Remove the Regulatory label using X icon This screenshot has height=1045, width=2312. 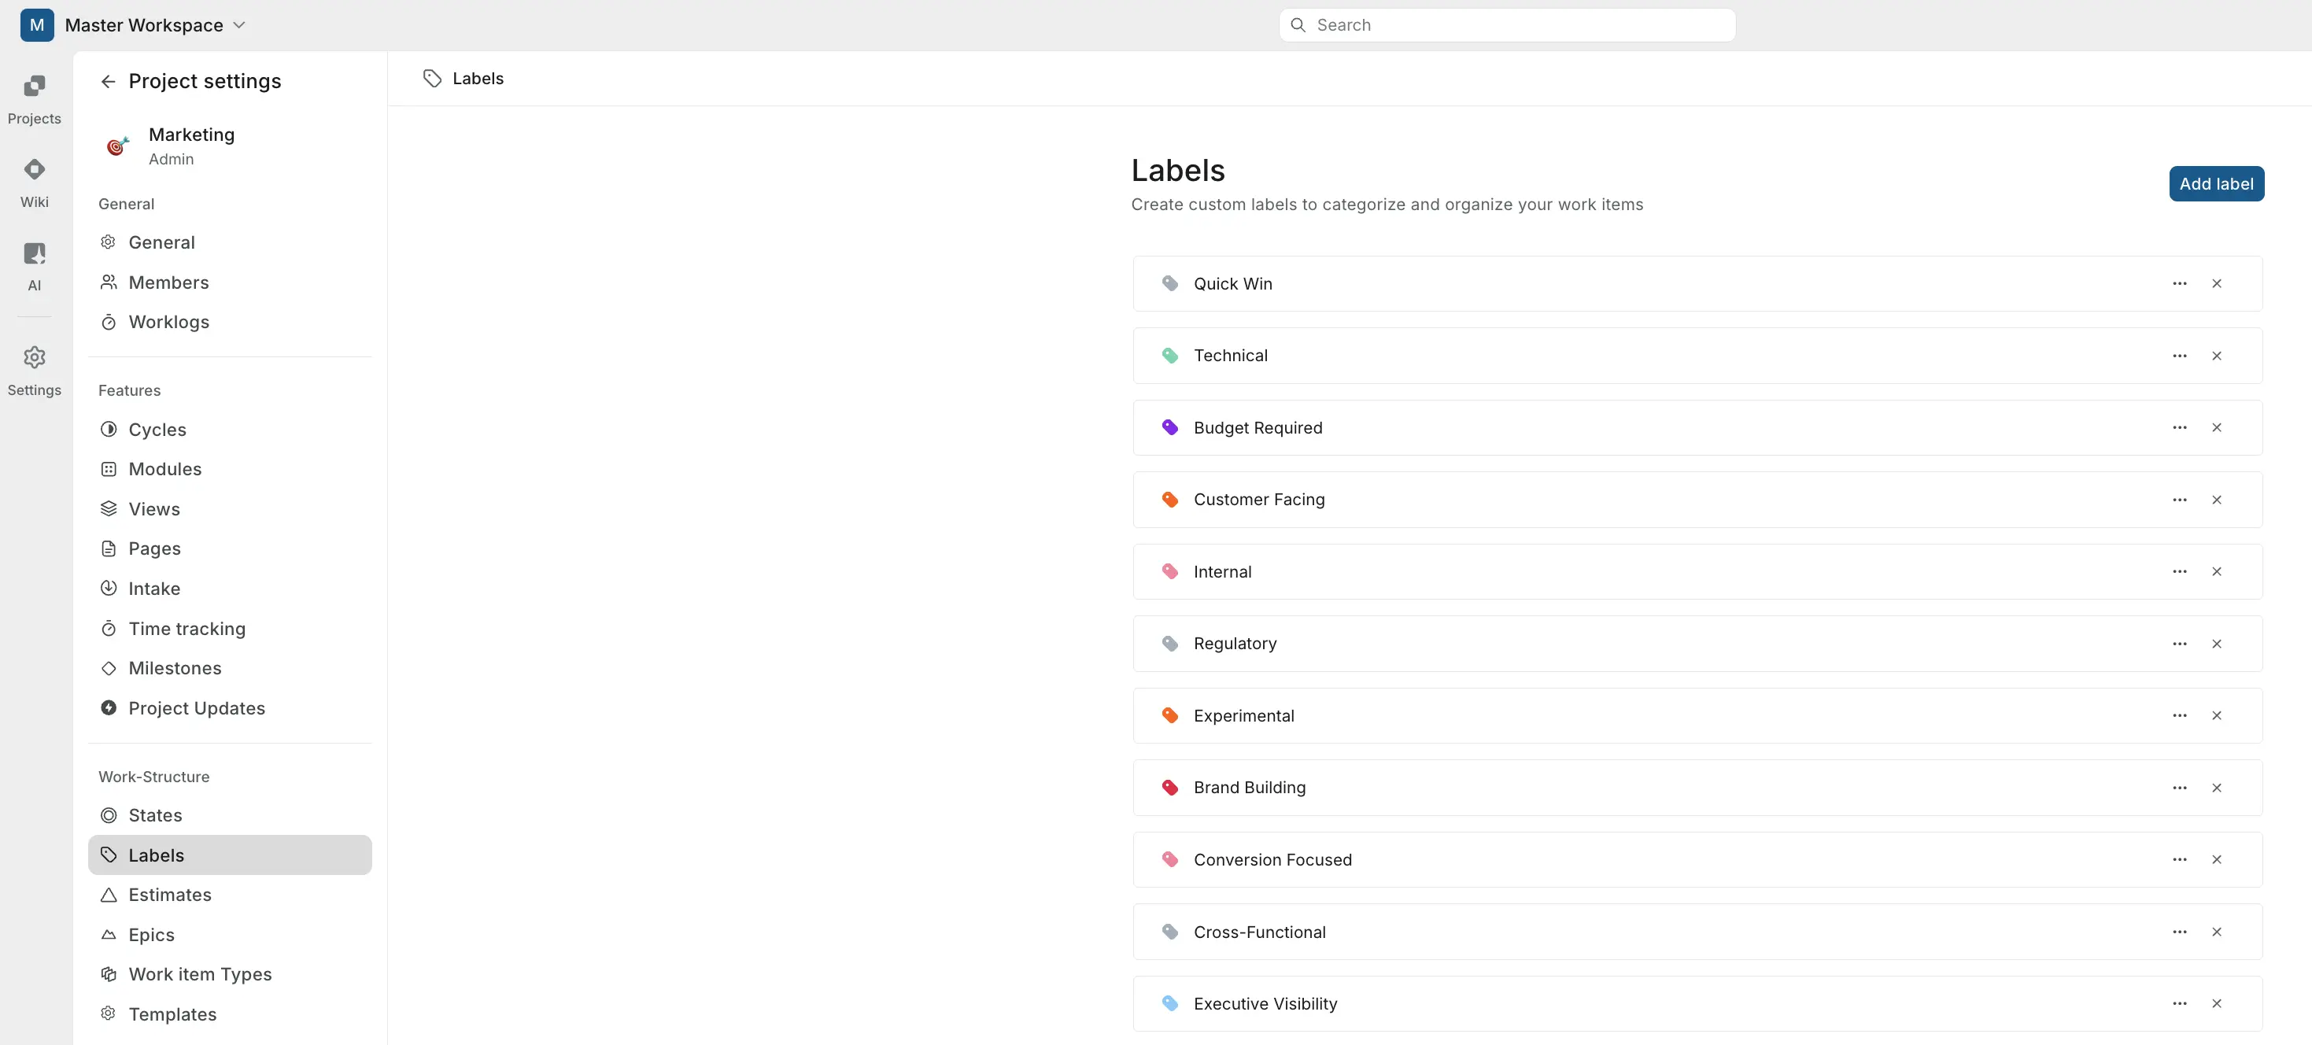[x=2216, y=644]
